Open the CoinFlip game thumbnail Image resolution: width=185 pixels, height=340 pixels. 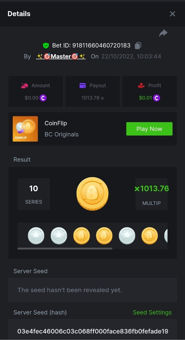(x=25, y=129)
